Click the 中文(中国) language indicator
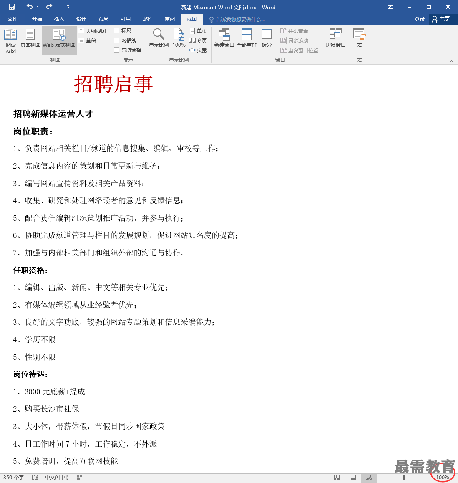This screenshot has height=483, width=458. pyautogui.click(x=57, y=478)
